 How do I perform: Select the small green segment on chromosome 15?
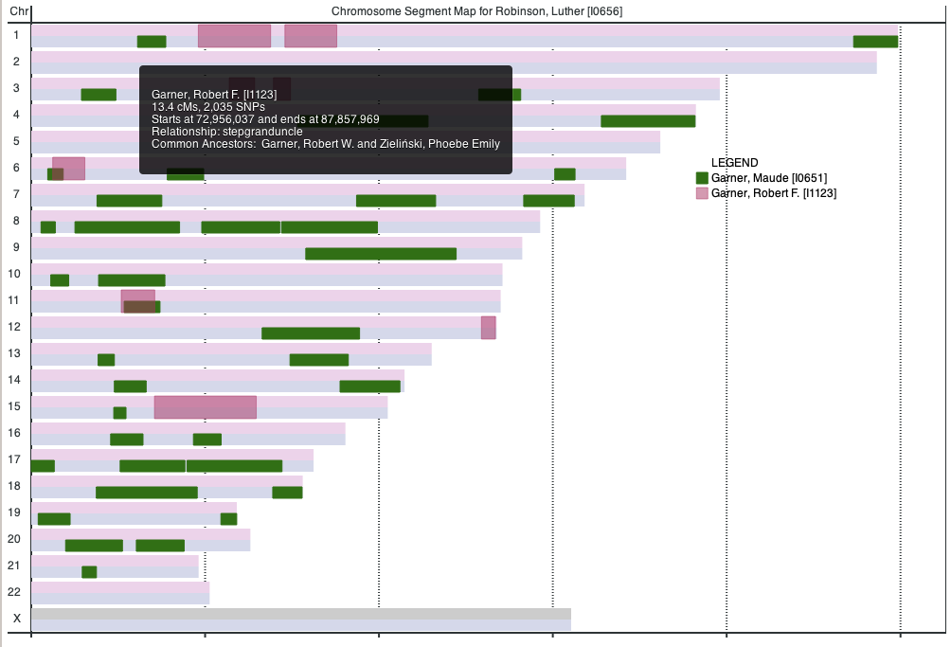(x=120, y=413)
